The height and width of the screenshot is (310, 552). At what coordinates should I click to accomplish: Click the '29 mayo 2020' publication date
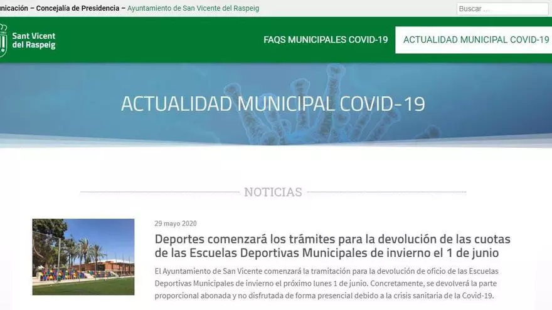[x=176, y=224]
